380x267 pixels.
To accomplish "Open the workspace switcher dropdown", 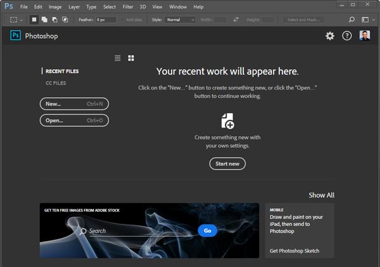I will pyautogui.click(x=367, y=20).
